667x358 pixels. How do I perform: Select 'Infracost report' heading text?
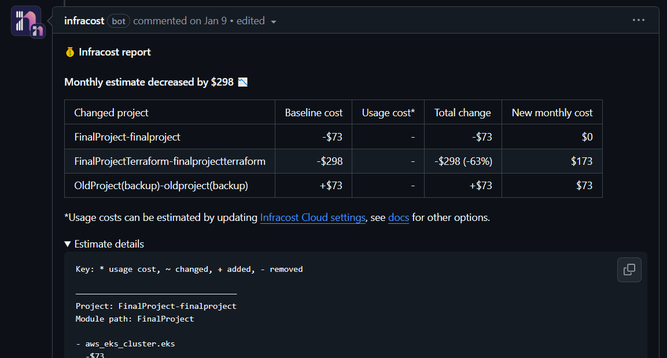[x=115, y=52]
